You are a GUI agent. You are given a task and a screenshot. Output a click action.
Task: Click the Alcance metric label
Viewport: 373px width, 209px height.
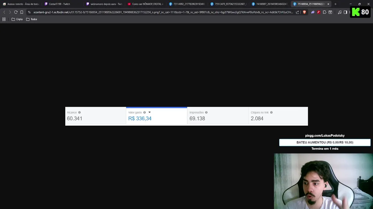pos(72,112)
